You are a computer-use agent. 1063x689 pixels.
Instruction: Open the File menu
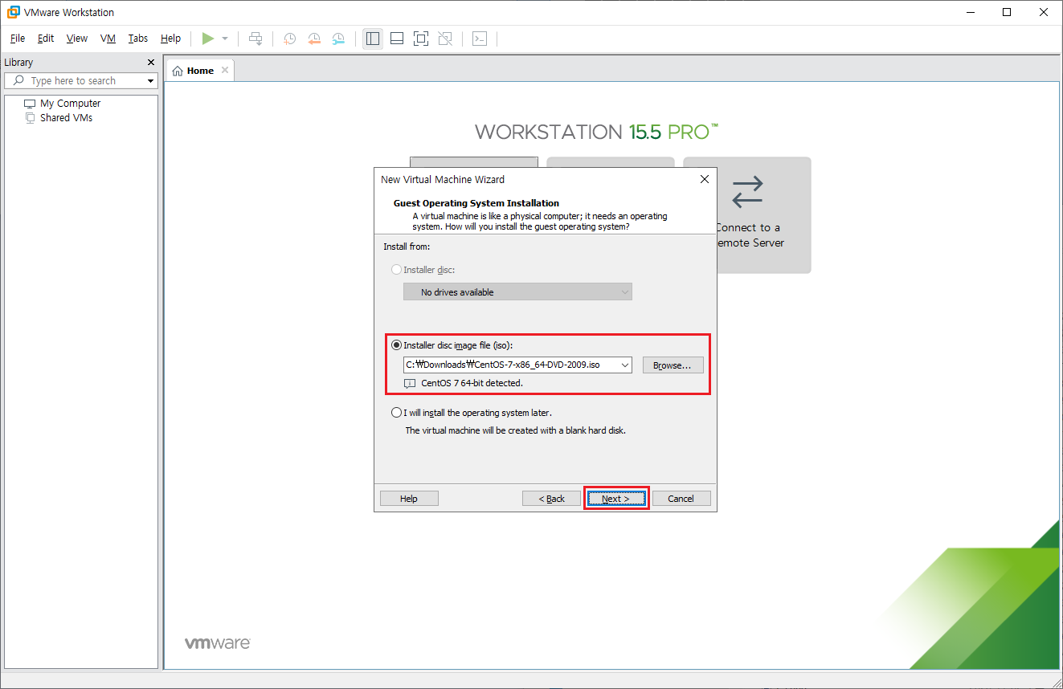(x=18, y=39)
